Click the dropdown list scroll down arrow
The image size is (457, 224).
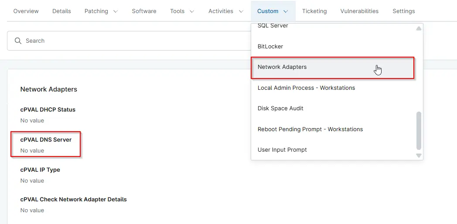[419, 155]
